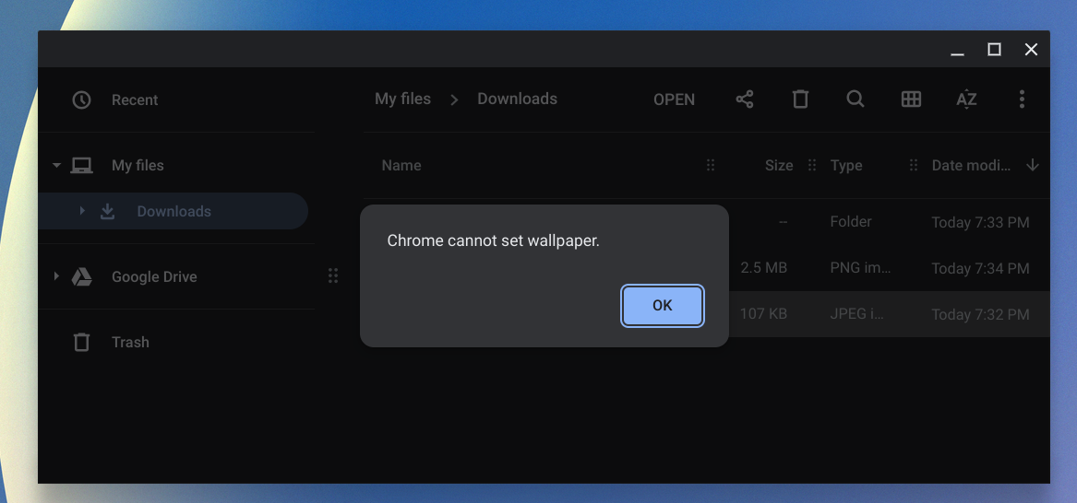Share the selected file
The image size is (1077, 503).
(x=745, y=99)
